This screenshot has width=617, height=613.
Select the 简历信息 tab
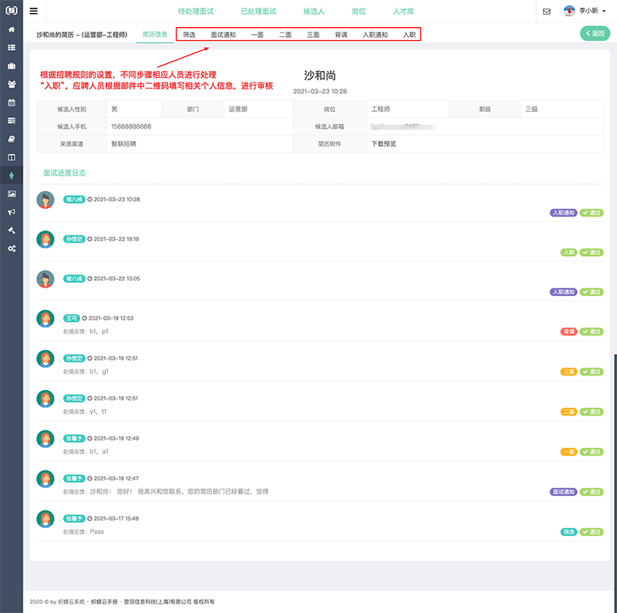153,34
